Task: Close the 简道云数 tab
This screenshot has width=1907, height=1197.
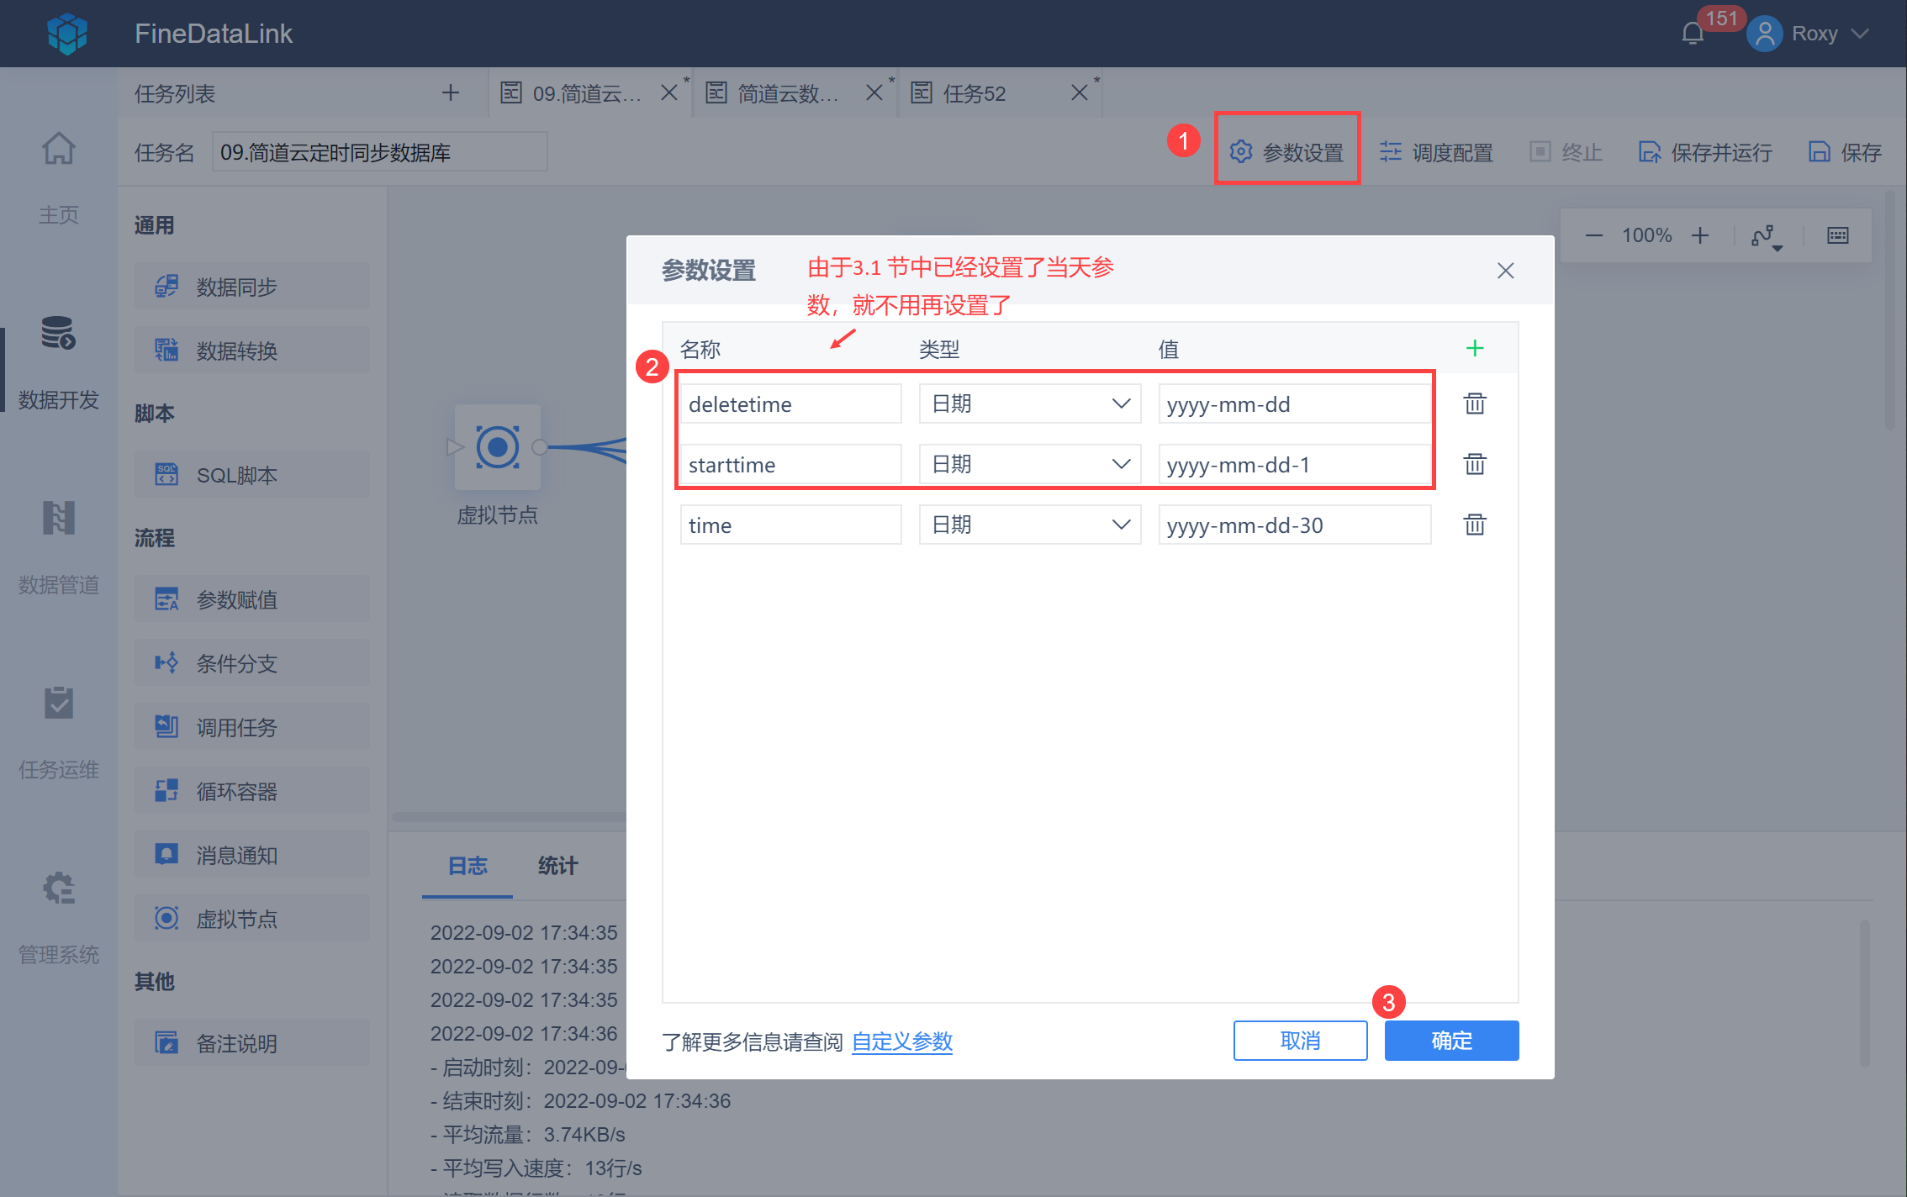Action: pos(874,92)
